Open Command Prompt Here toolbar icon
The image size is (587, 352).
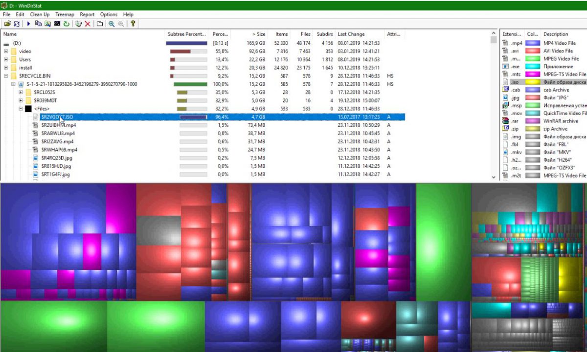click(56, 23)
